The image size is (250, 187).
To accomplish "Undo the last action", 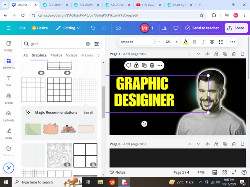I will (93, 28).
